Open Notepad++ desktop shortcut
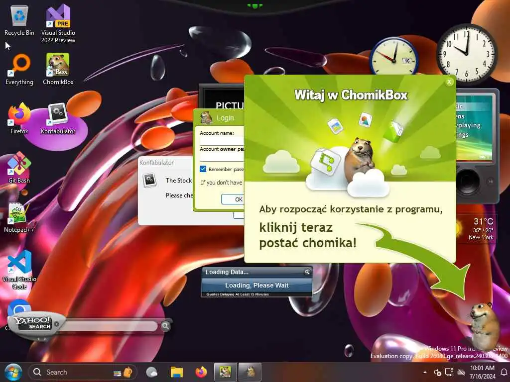The image size is (510, 382). click(19, 217)
